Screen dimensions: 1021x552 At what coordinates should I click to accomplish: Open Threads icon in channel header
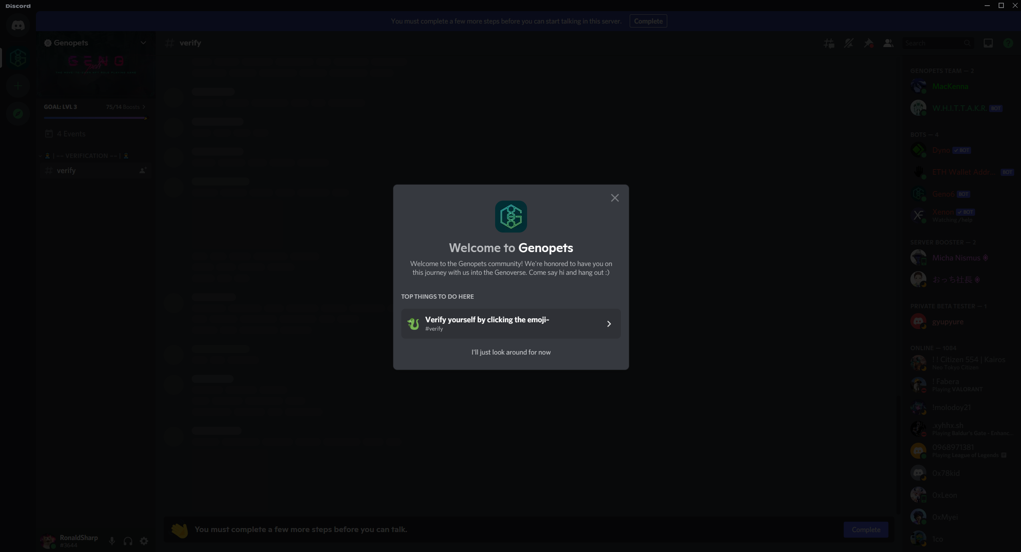tap(829, 43)
